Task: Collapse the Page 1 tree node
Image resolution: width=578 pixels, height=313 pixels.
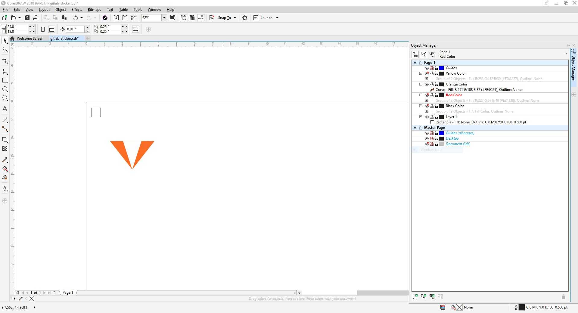Action: point(415,63)
